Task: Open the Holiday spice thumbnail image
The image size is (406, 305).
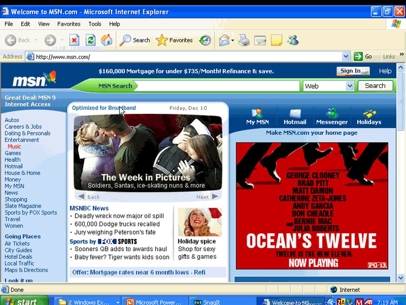Action: point(200,222)
